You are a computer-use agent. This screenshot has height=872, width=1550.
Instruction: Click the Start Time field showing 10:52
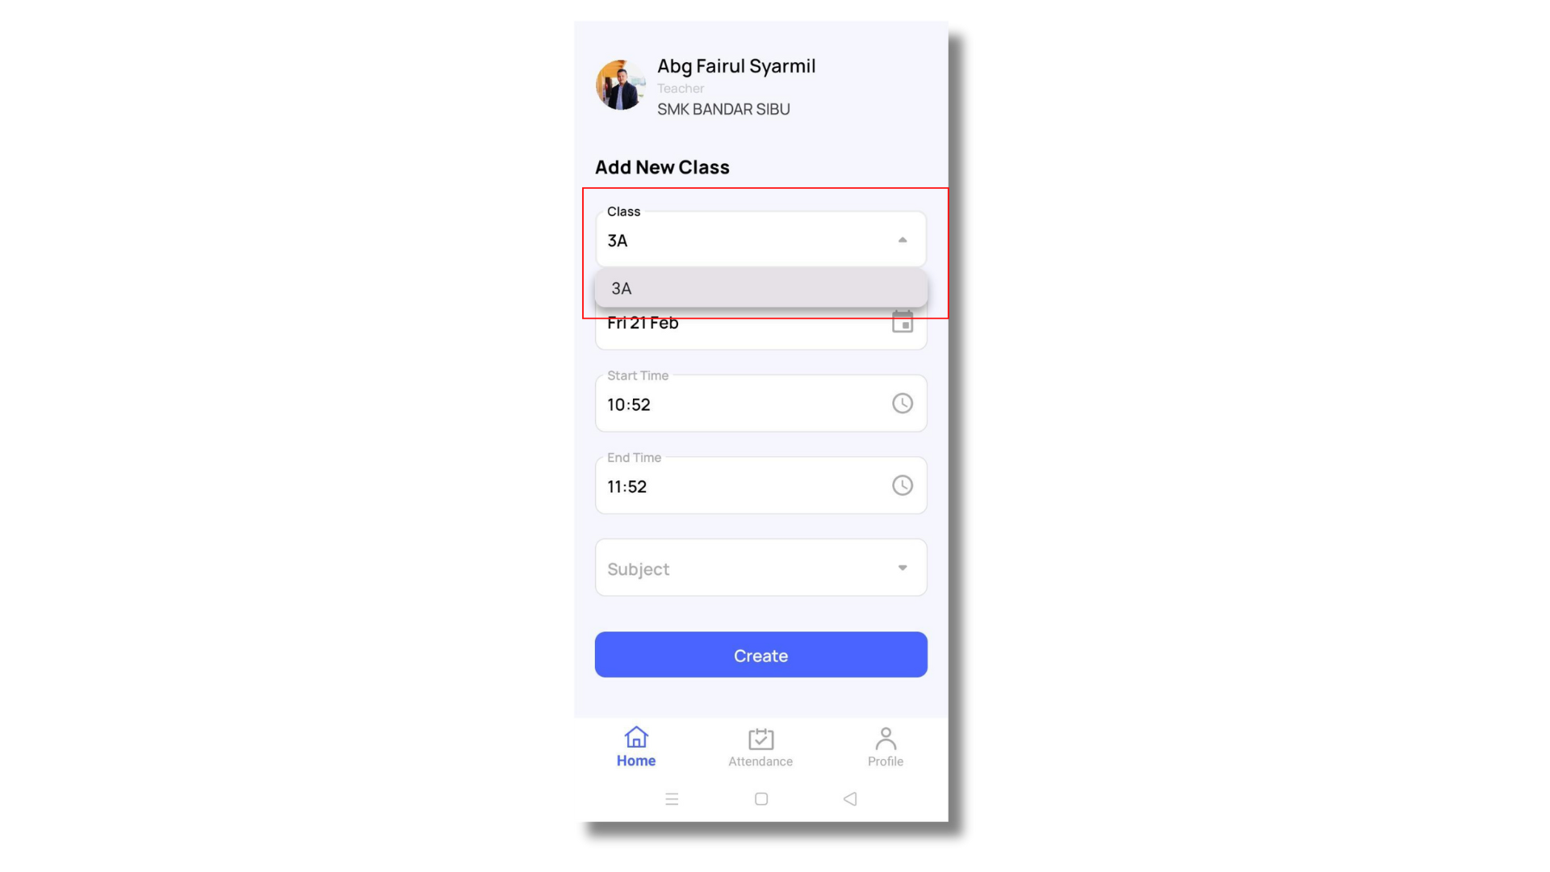760,403
